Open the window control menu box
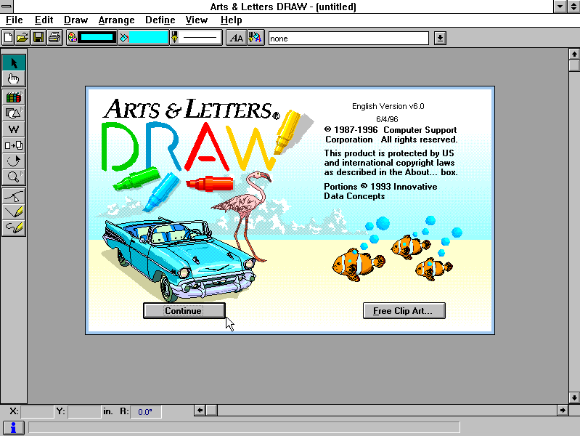The width and height of the screenshot is (580, 436). click(x=7, y=7)
